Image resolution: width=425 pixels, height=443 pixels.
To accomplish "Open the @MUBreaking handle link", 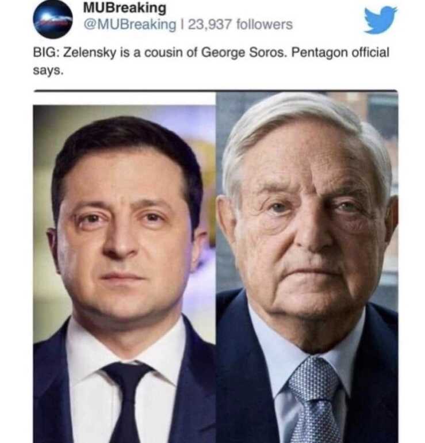I will pyautogui.click(x=129, y=25).
